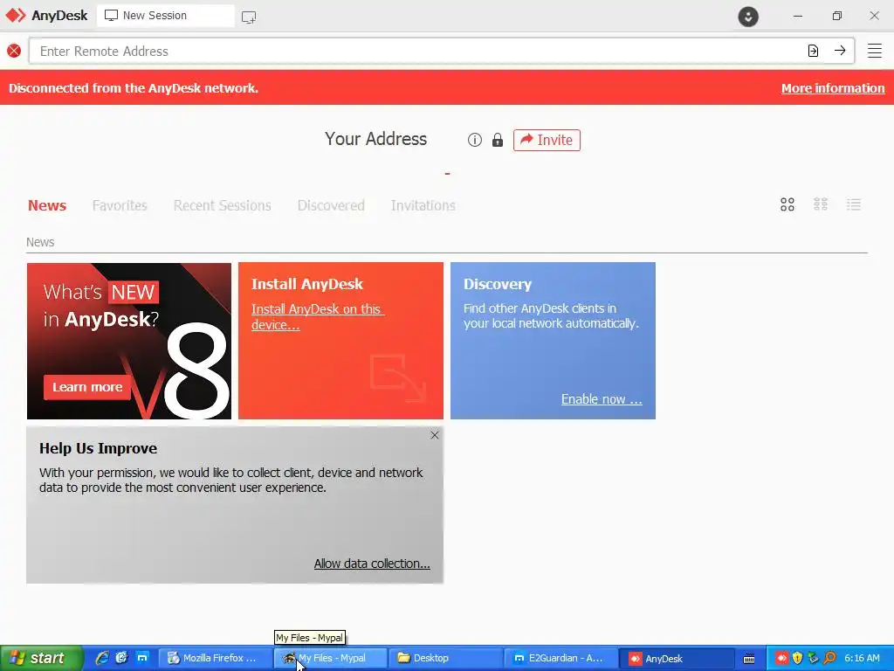Click the file transfer icon in address bar
The image size is (894, 671).
point(813,51)
